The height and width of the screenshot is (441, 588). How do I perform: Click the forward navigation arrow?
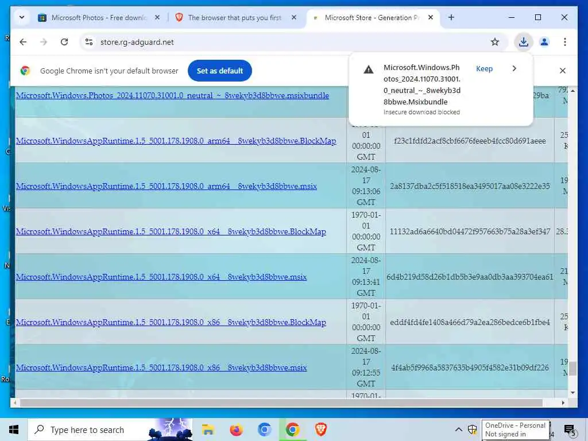point(44,42)
